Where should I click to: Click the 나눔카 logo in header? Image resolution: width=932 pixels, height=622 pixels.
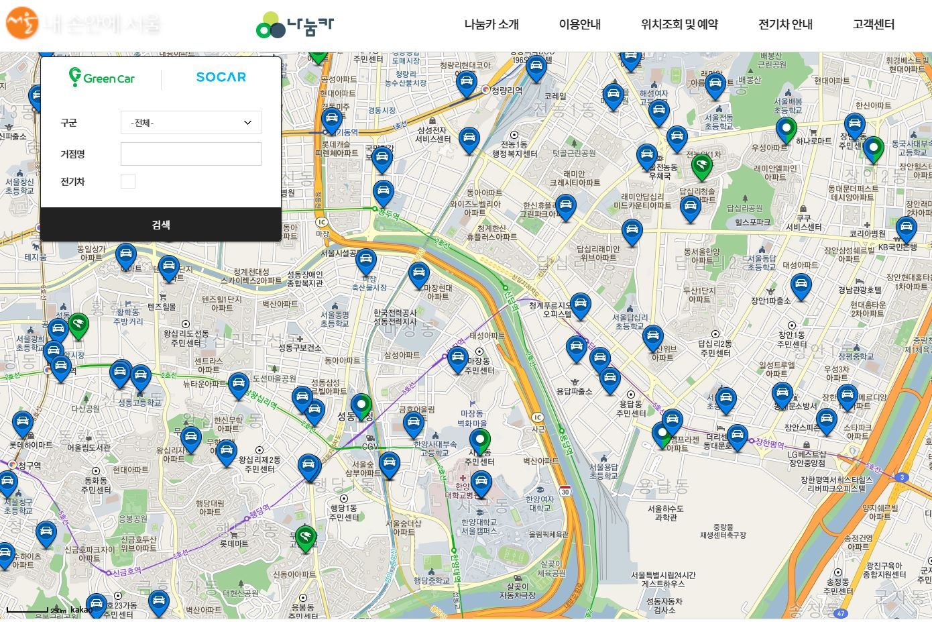(x=295, y=25)
